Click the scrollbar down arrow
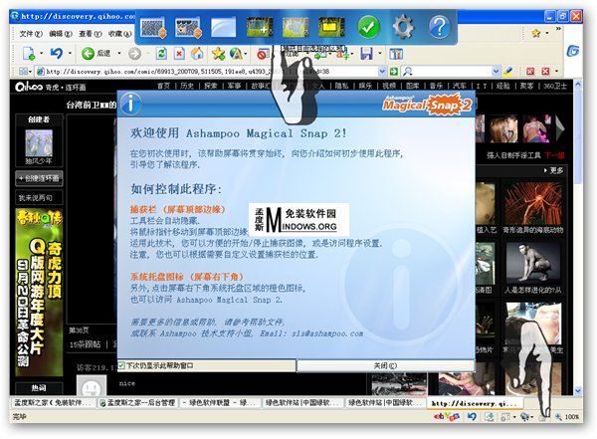This screenshot has width=597, height=439. point(577,390)
